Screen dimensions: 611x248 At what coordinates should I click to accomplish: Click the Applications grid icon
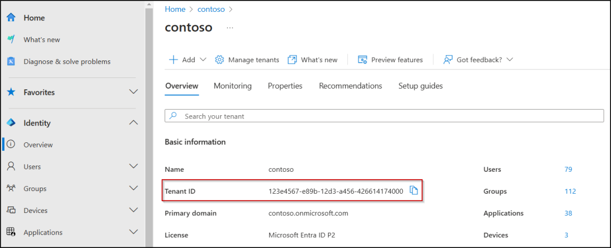coord(11,232)
